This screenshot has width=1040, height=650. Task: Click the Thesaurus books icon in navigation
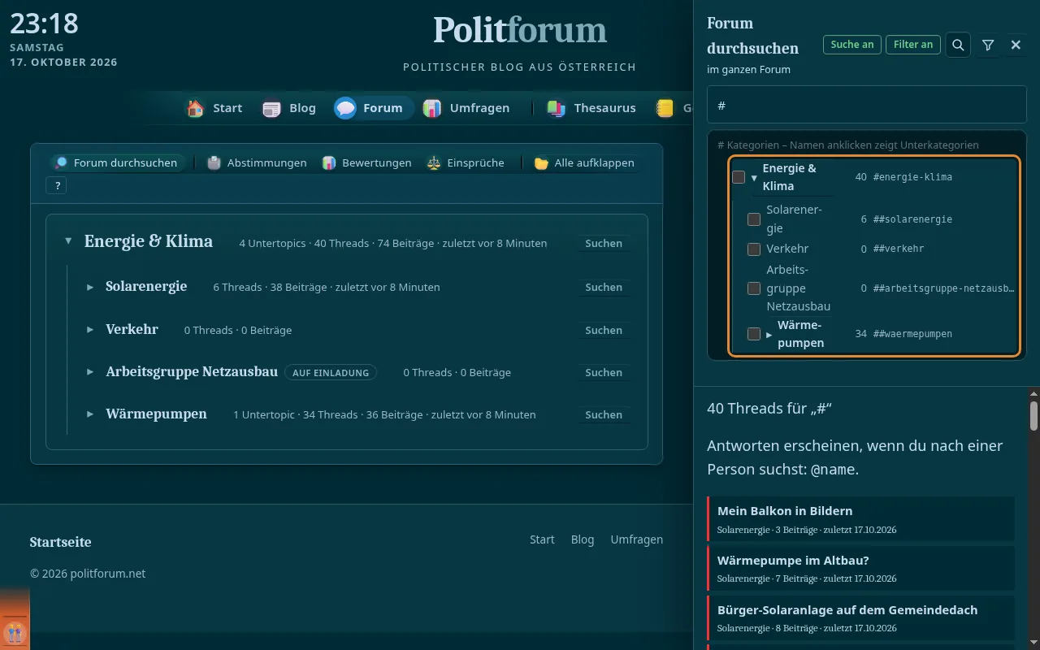(x=557, y=108)
